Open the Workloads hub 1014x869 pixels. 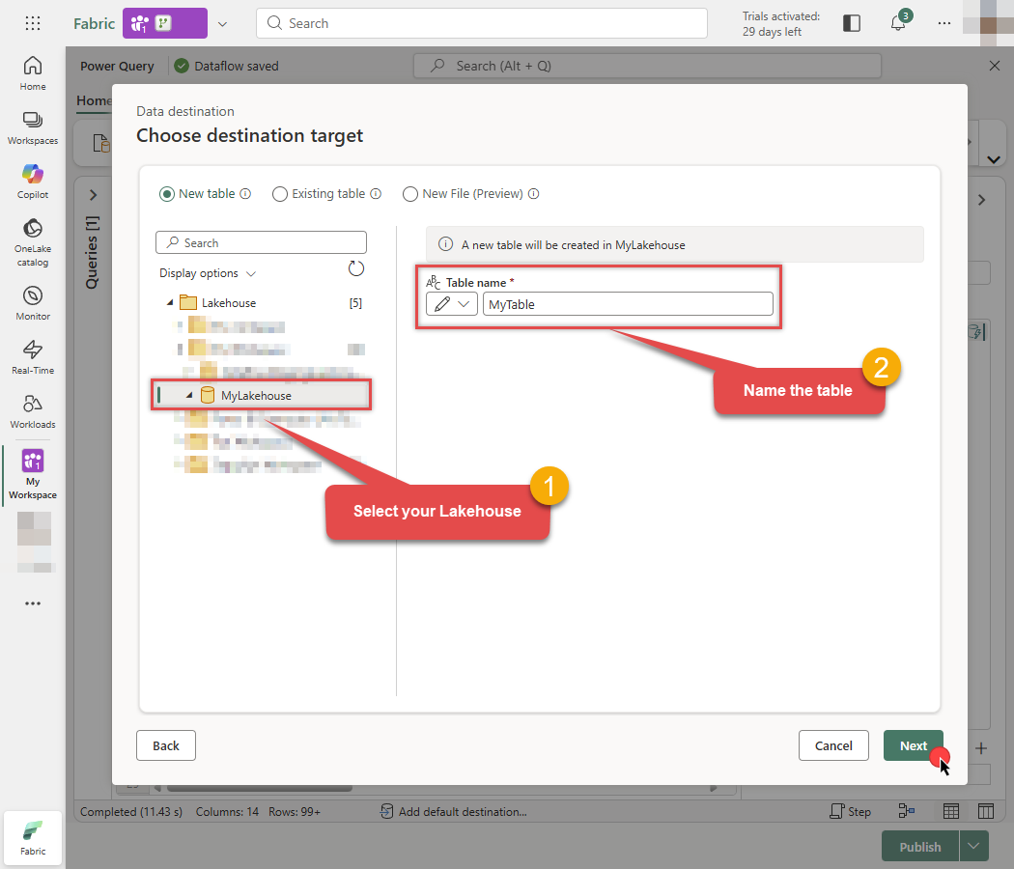[x=32, y=410]
